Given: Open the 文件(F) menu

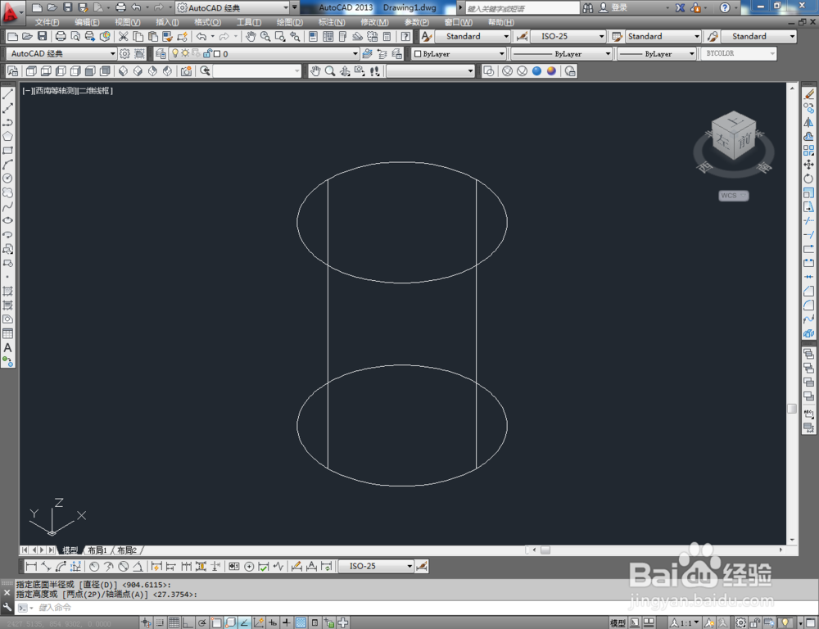Looking at the screenshot, I should 47,22.
